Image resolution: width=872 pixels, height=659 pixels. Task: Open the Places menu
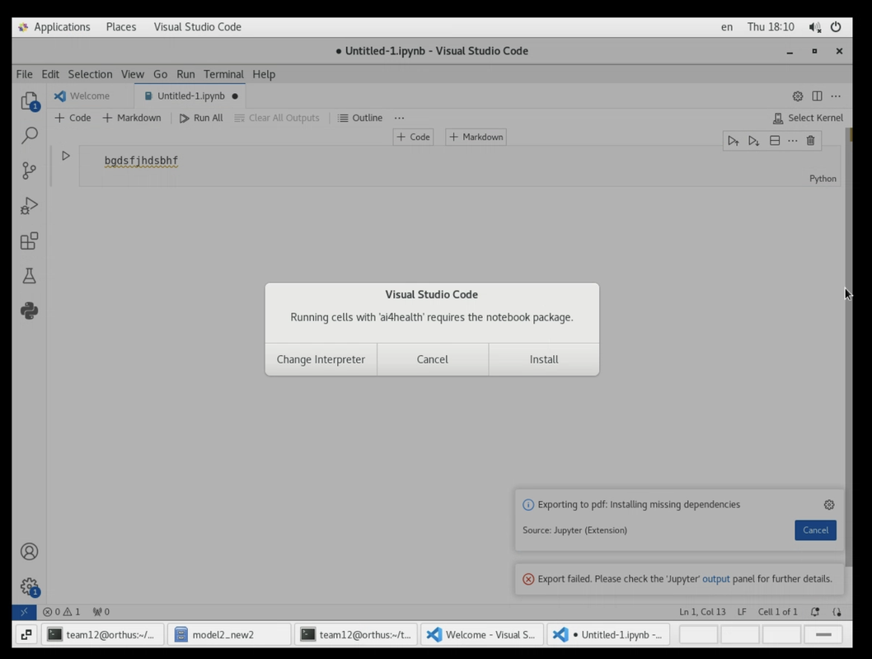[x=120, y=26]
